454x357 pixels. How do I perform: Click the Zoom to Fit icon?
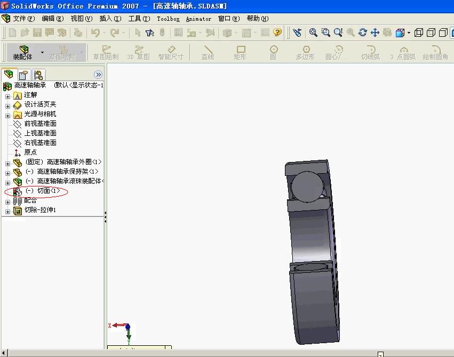(313, 33)
